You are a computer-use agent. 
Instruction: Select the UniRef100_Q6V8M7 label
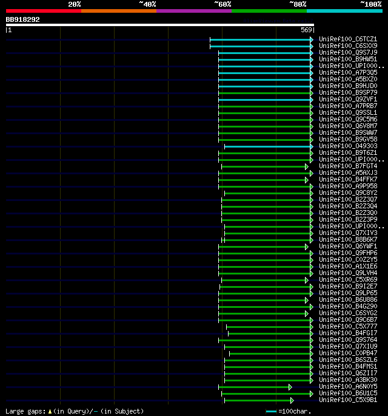coord(348,126)
